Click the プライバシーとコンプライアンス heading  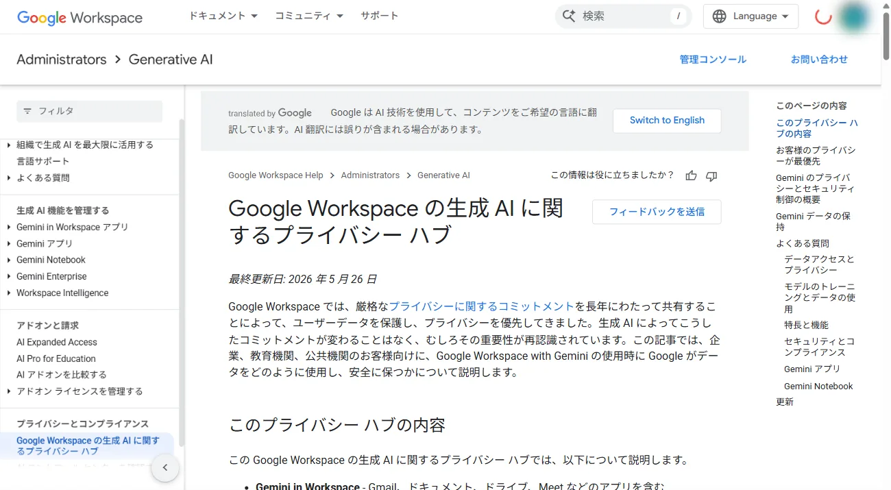coord(82,424)
